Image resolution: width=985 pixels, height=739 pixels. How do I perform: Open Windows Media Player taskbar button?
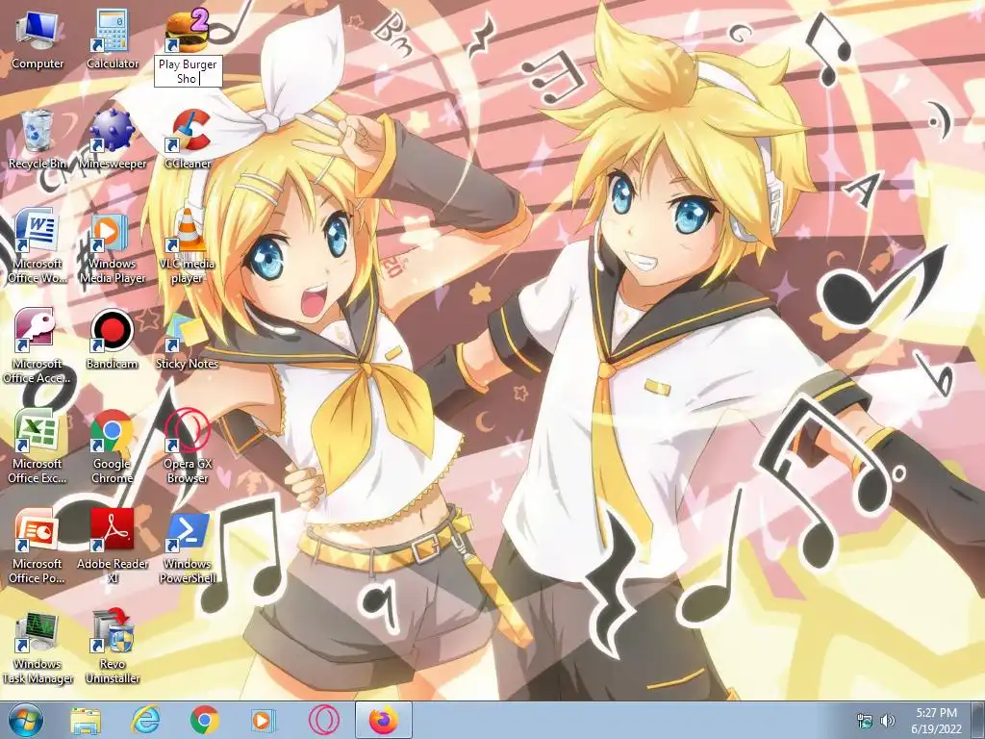tap(264, 720)
